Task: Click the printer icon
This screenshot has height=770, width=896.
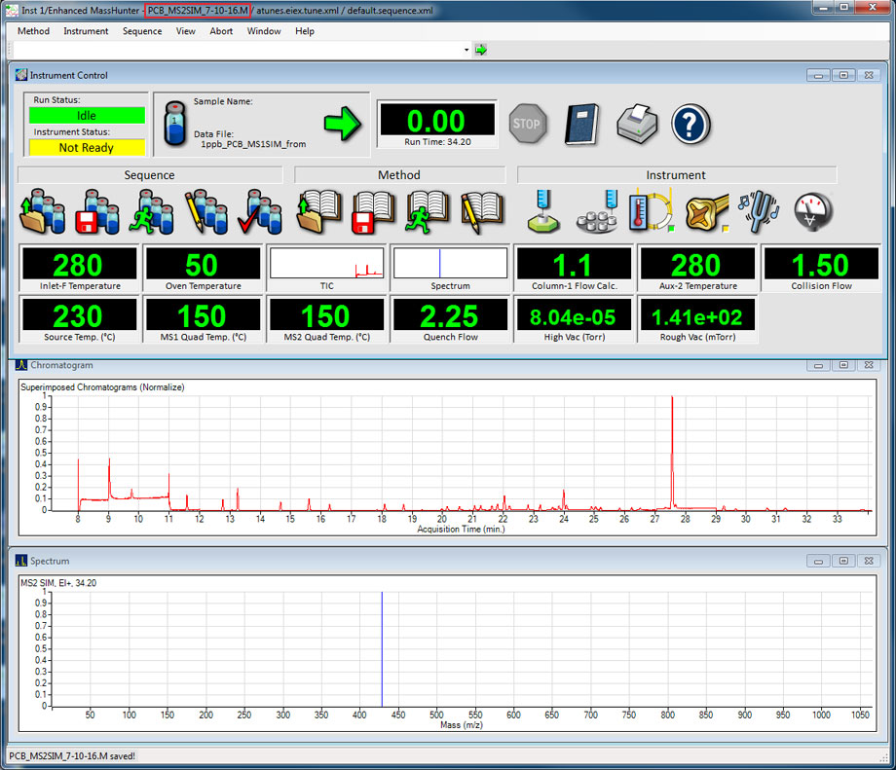Action: (x=638, y=124)
